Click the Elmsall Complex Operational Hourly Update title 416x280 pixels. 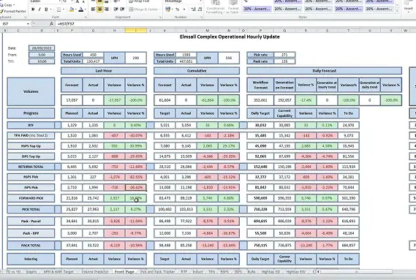click(230, 37)
